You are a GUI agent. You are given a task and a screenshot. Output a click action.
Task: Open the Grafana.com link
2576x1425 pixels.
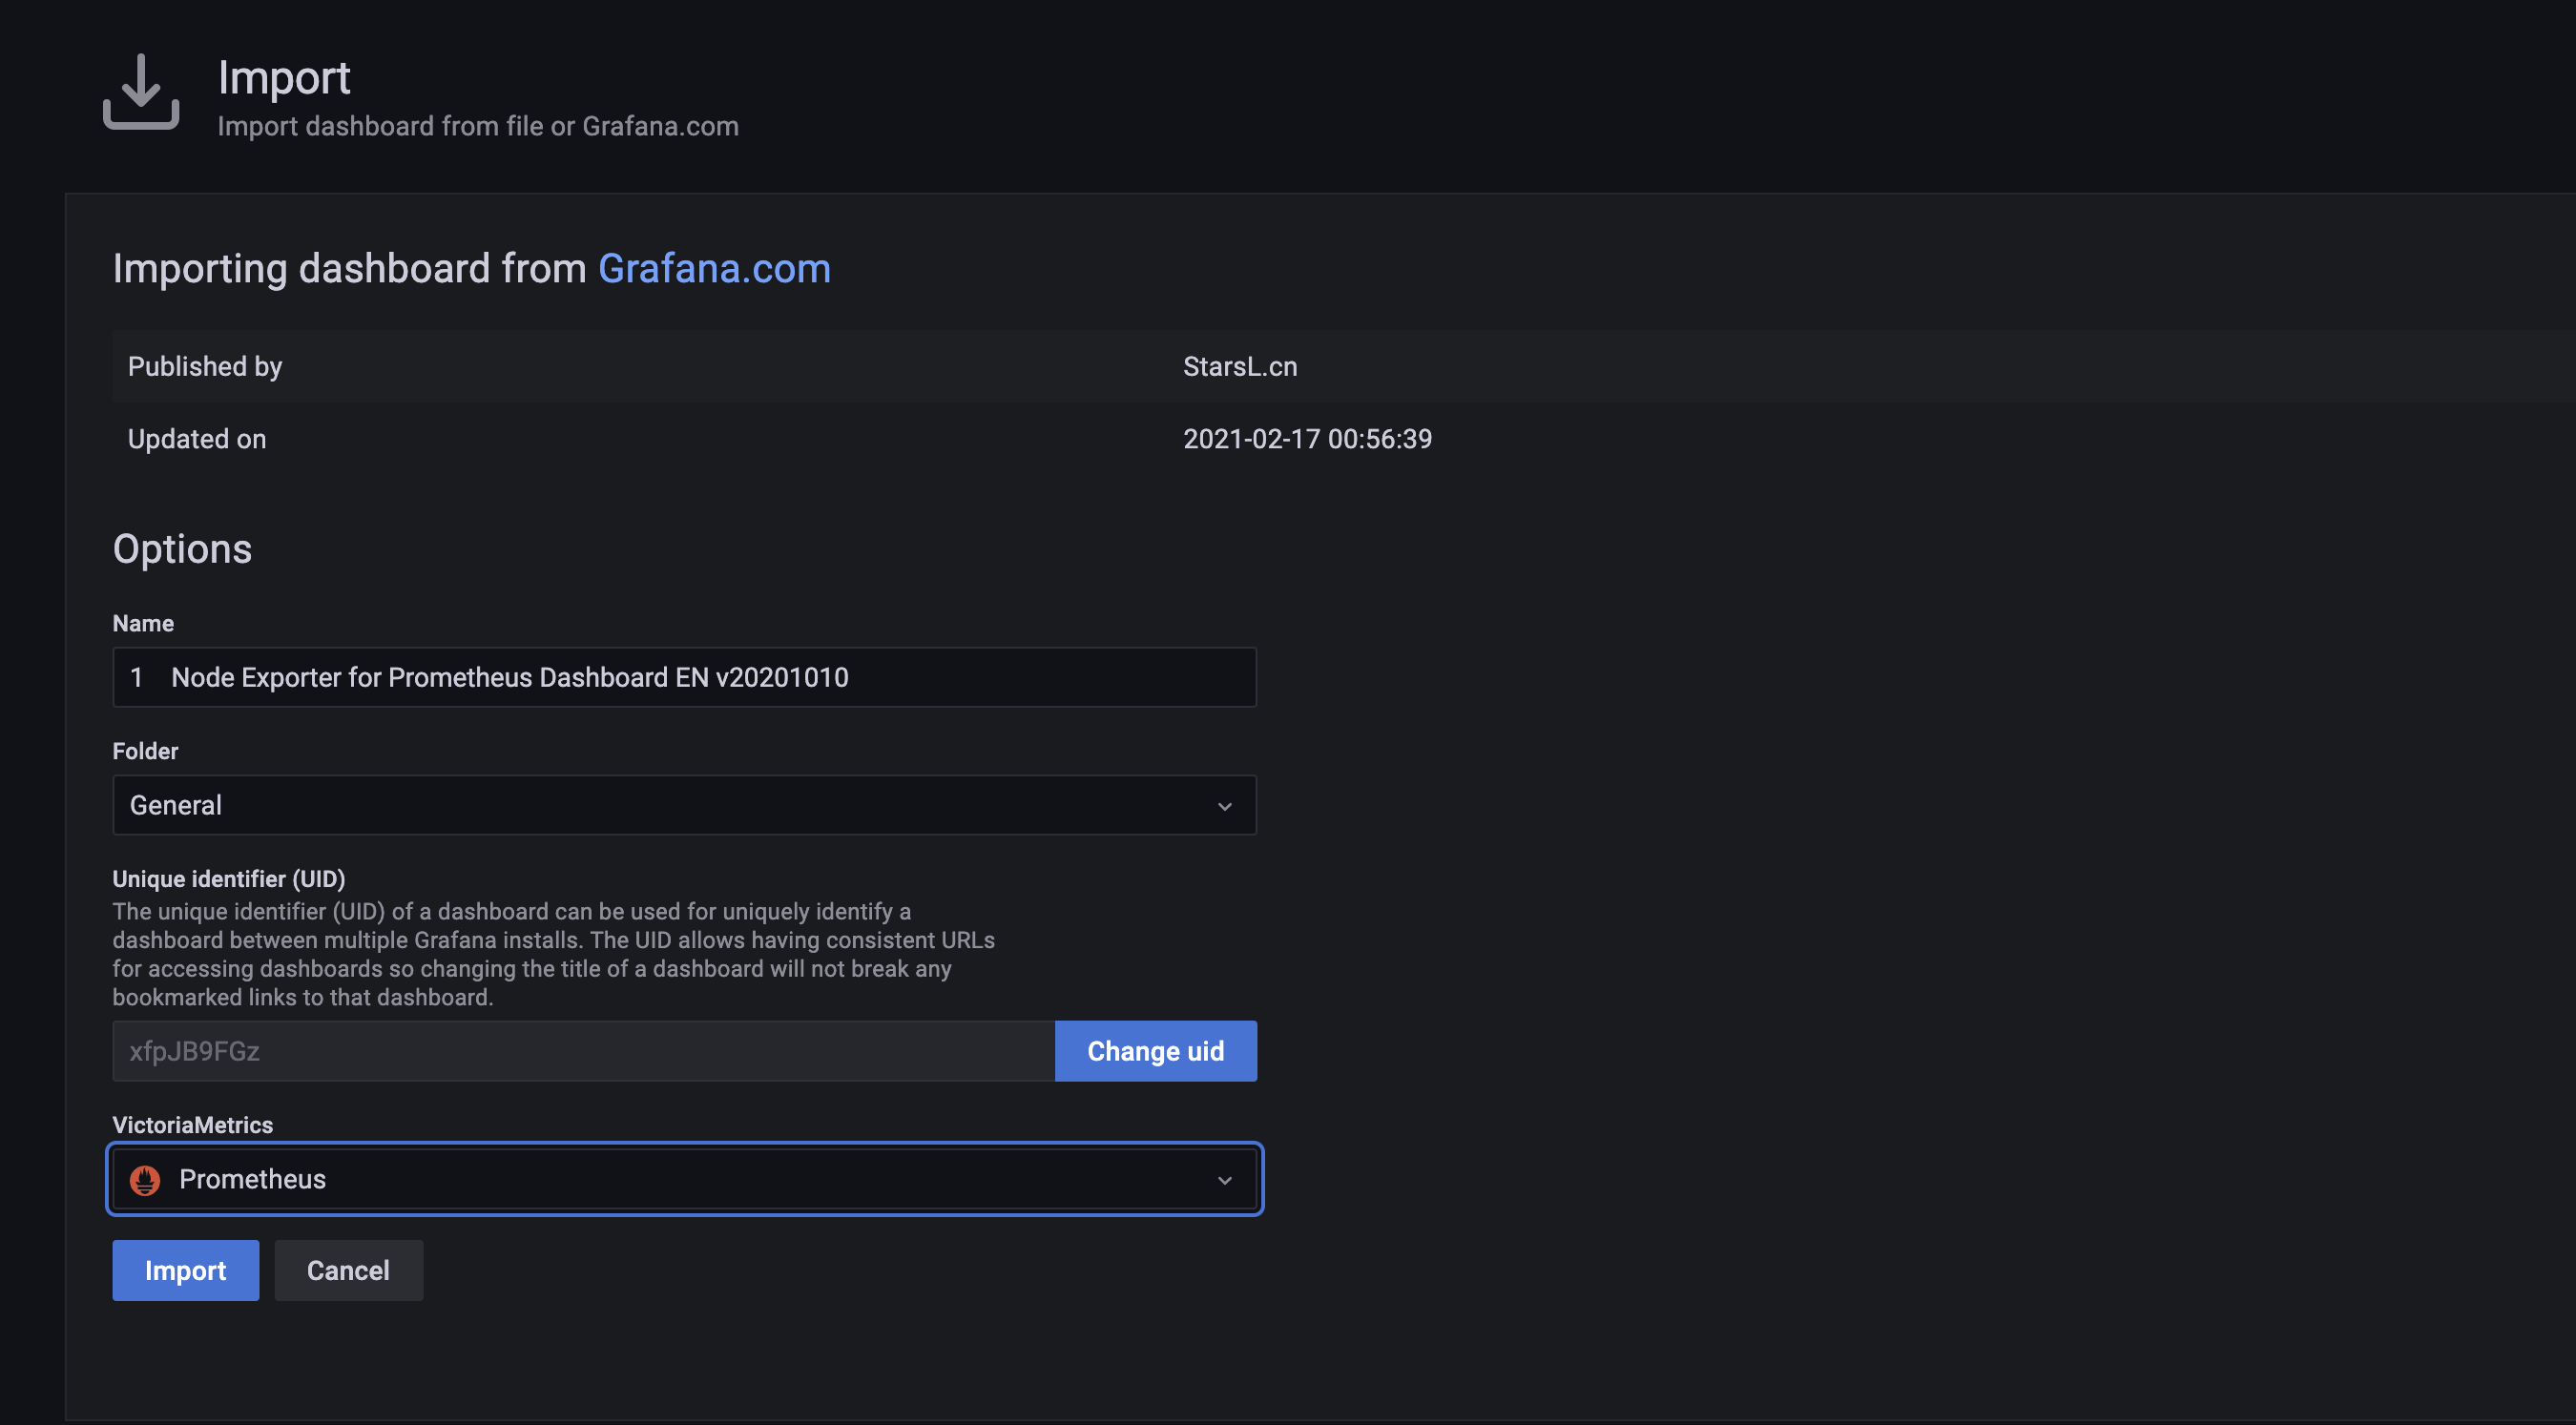714,268
